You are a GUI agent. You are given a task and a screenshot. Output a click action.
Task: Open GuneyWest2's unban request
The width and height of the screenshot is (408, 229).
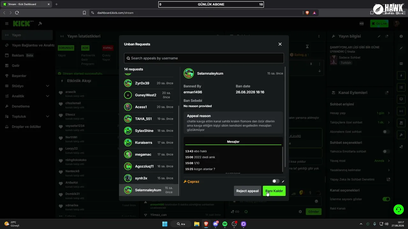pos(149,95)
